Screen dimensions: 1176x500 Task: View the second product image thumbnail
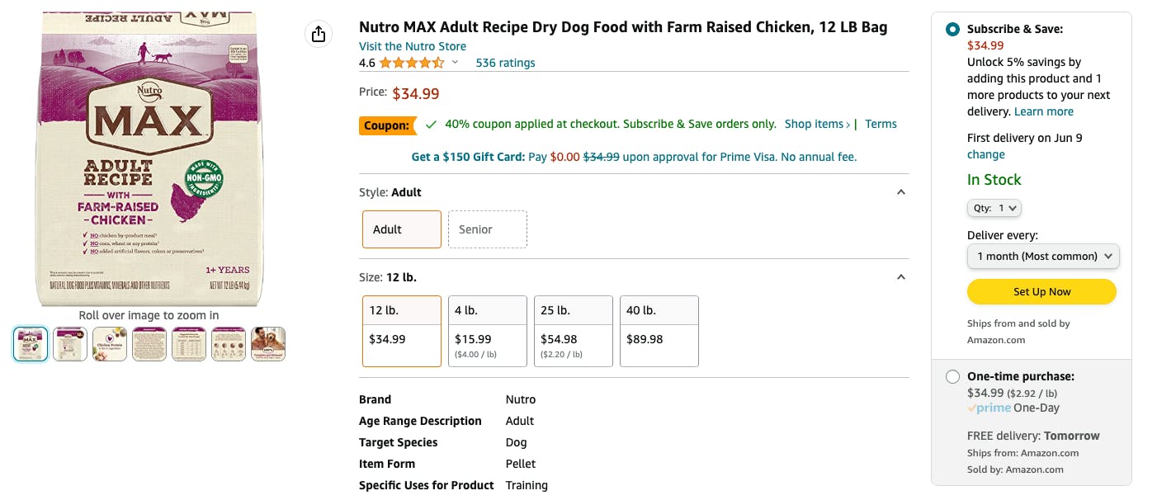pyautogui.click(x=70, y=344)
